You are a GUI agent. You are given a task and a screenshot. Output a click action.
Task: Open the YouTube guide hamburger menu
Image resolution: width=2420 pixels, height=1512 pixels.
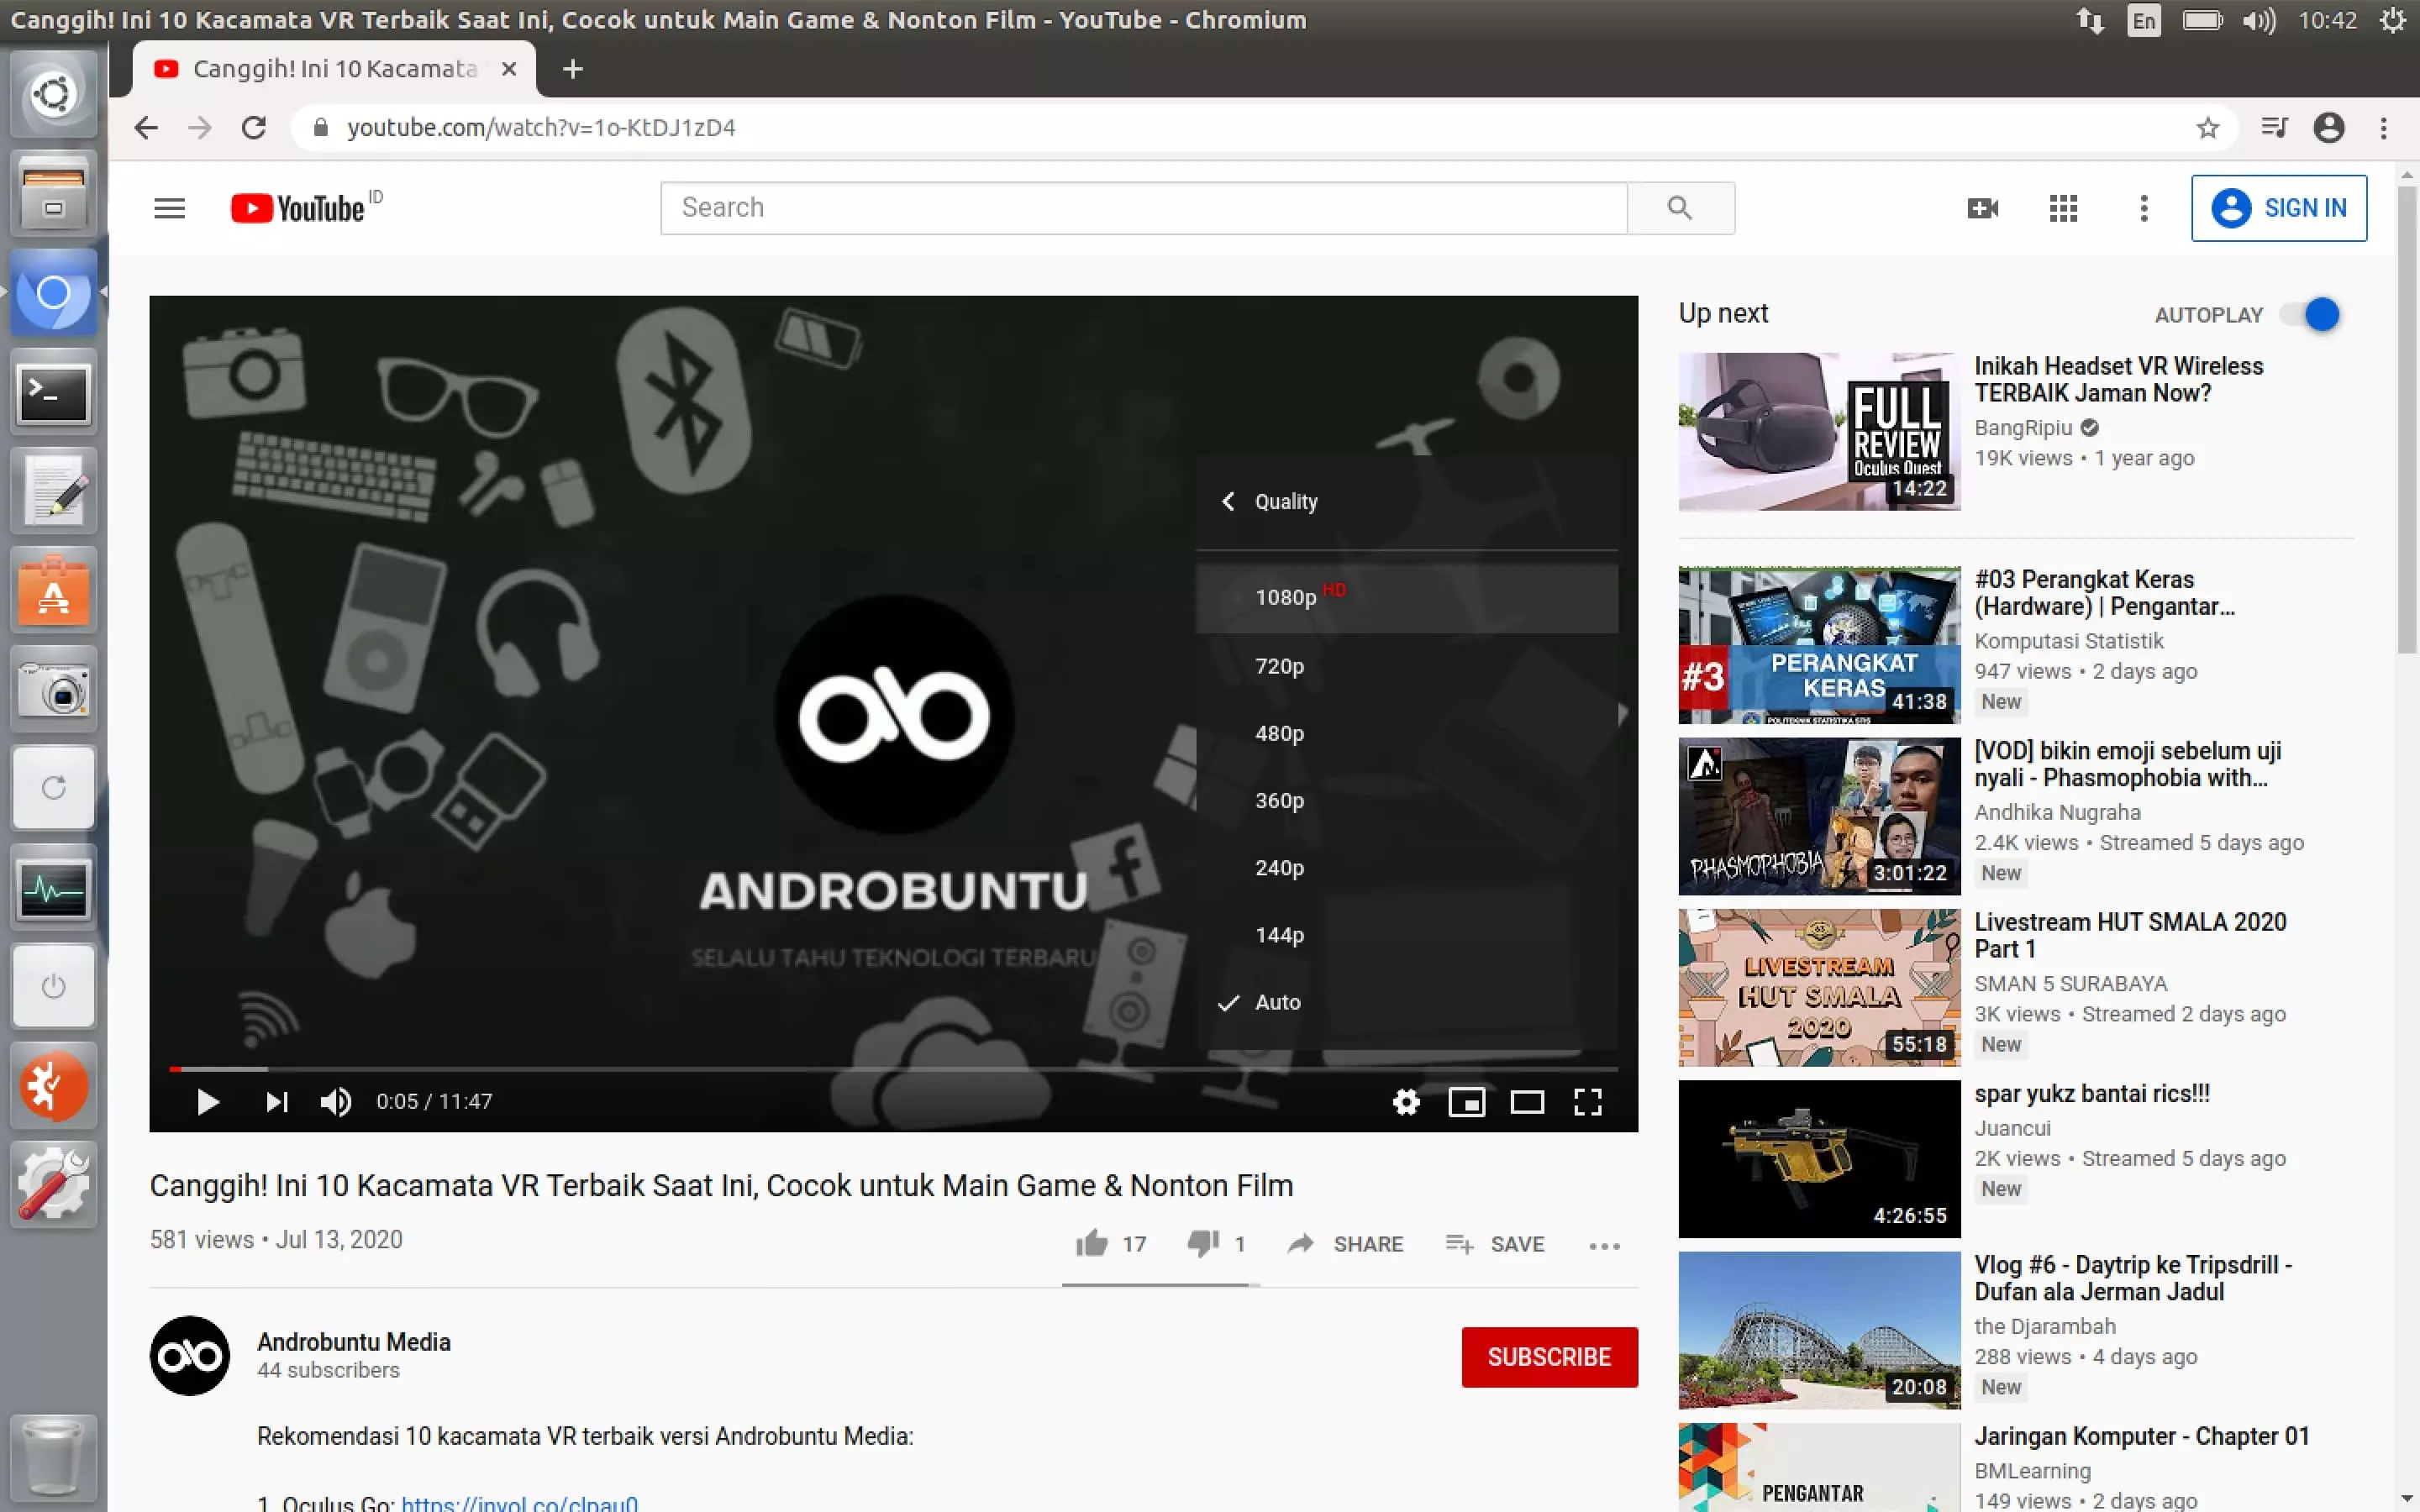[x=169, y=207]
